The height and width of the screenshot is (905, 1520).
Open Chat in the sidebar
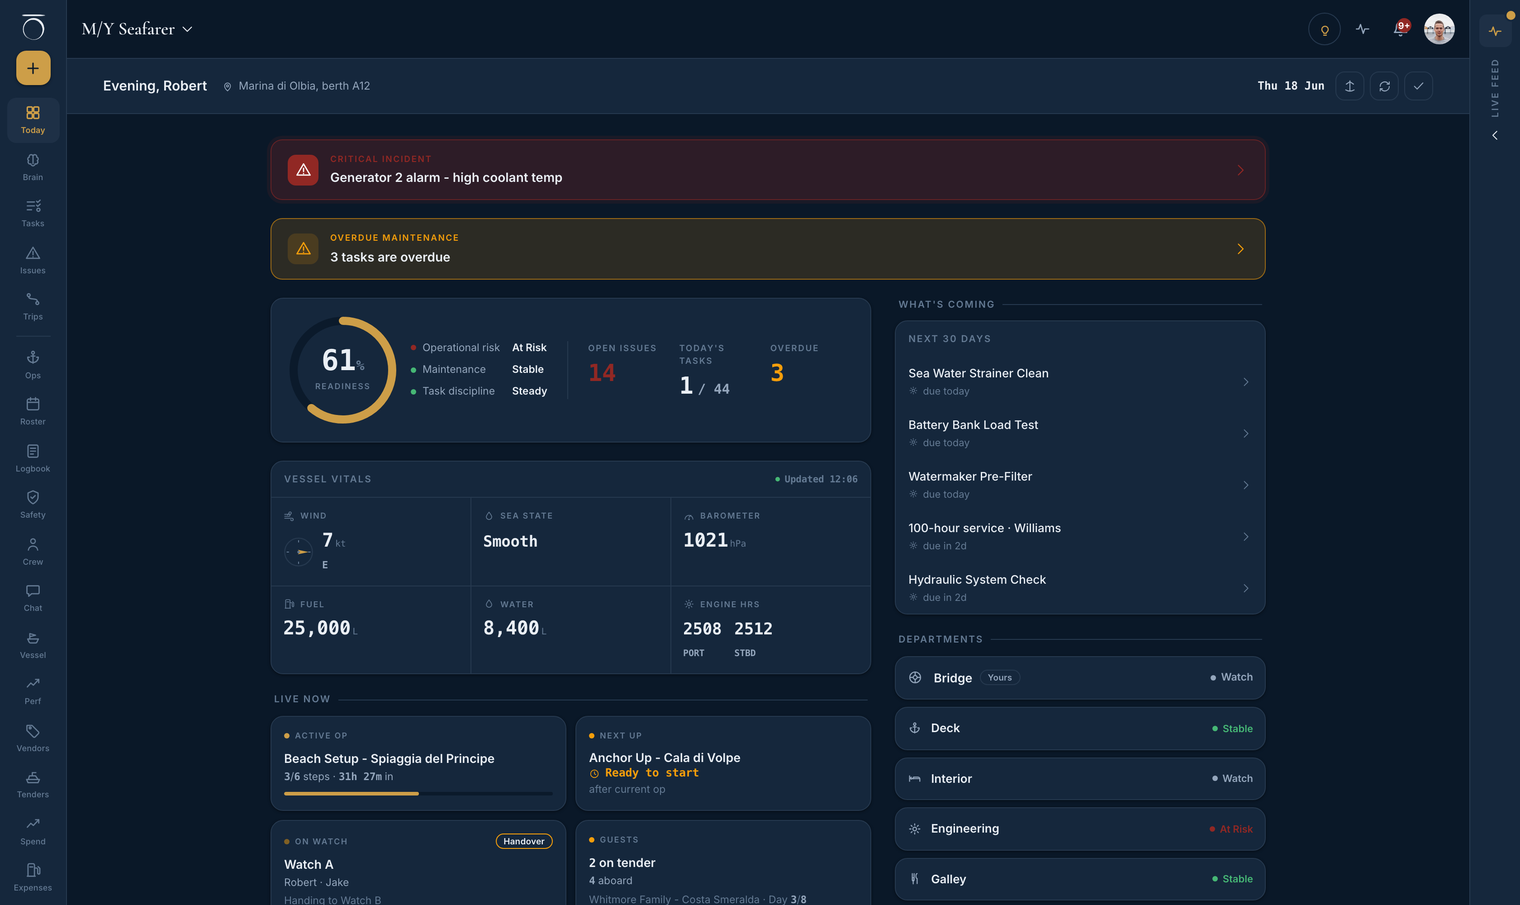33,598
